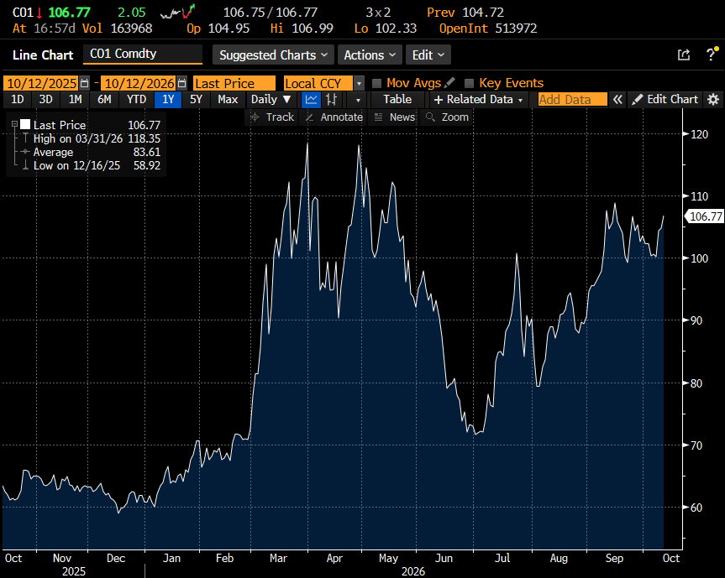Click the Edit Chart button
The width and height of the screenshot is (725, 578).
665,99
